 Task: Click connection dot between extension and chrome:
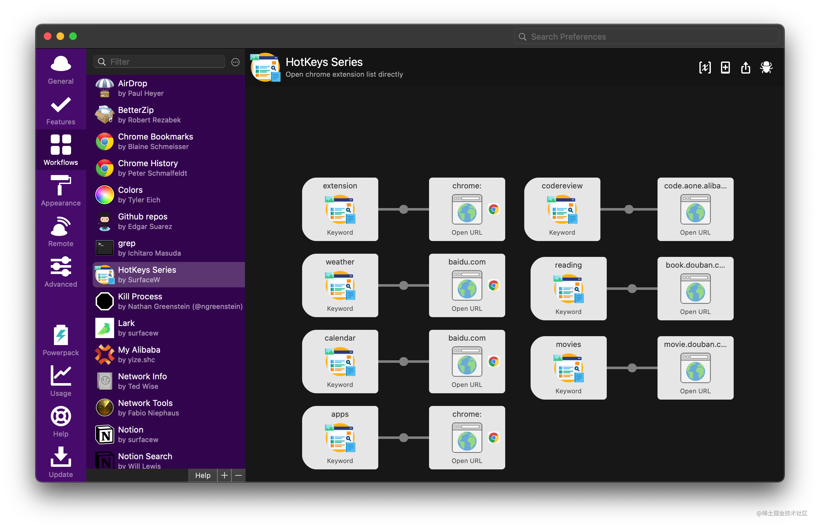[403, 209]
